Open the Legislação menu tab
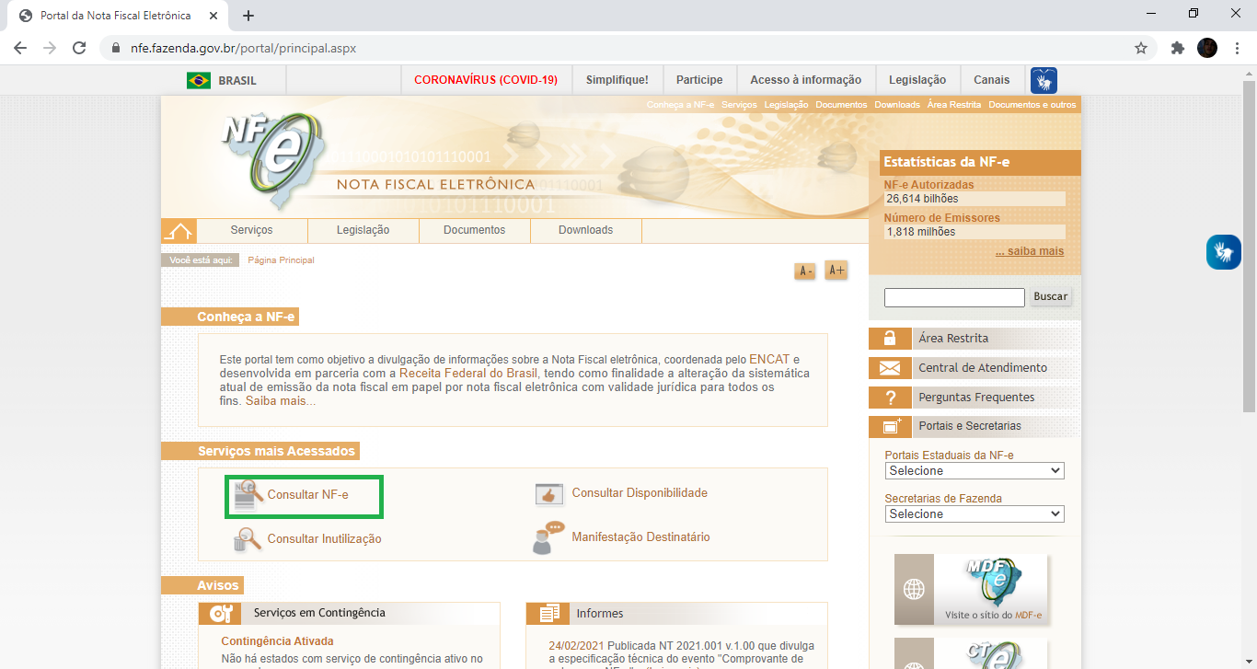The image size is (1257, 669). [363, 230]
